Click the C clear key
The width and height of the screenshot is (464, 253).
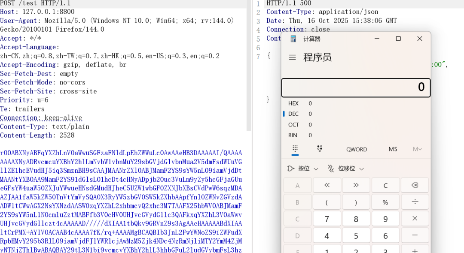pyautogui.click(x=385, y=185)
